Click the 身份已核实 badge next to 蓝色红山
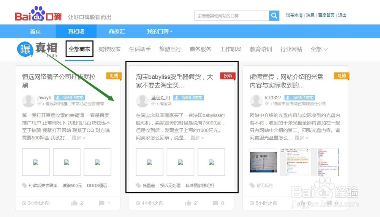 pyautogui.click(x=188, y=97)
